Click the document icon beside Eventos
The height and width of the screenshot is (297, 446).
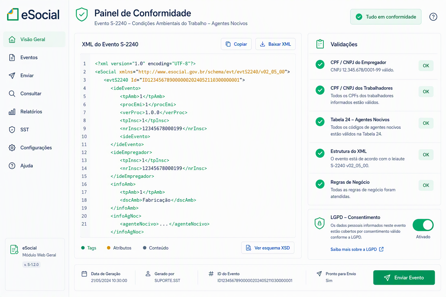(x=12, y=58)
